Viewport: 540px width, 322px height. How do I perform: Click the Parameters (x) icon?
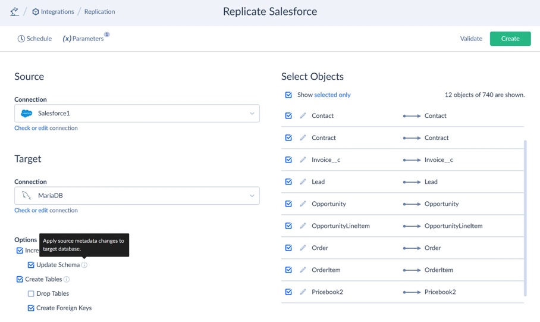click(x=67, y=39)
